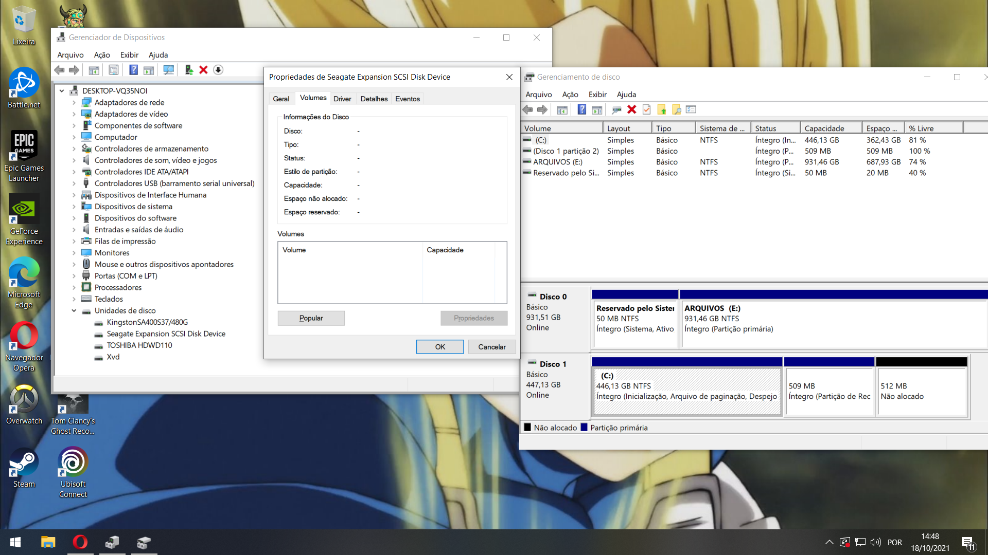The width and height of the screenshot is (988, 555).
Task: Click the Capacidade column header in Disk Management
Action: click(831, 128)
